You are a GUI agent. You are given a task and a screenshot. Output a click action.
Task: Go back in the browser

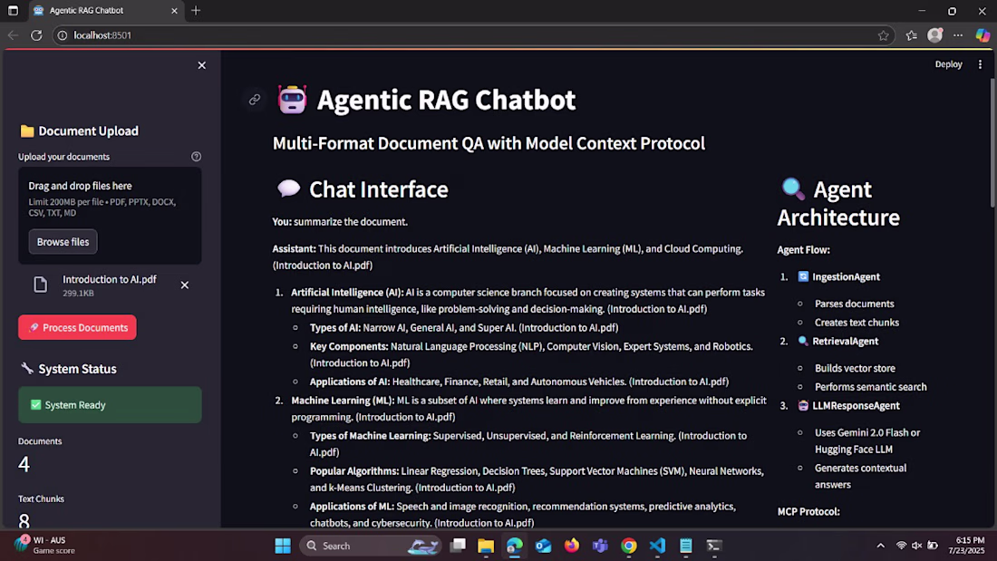[13, 35]
